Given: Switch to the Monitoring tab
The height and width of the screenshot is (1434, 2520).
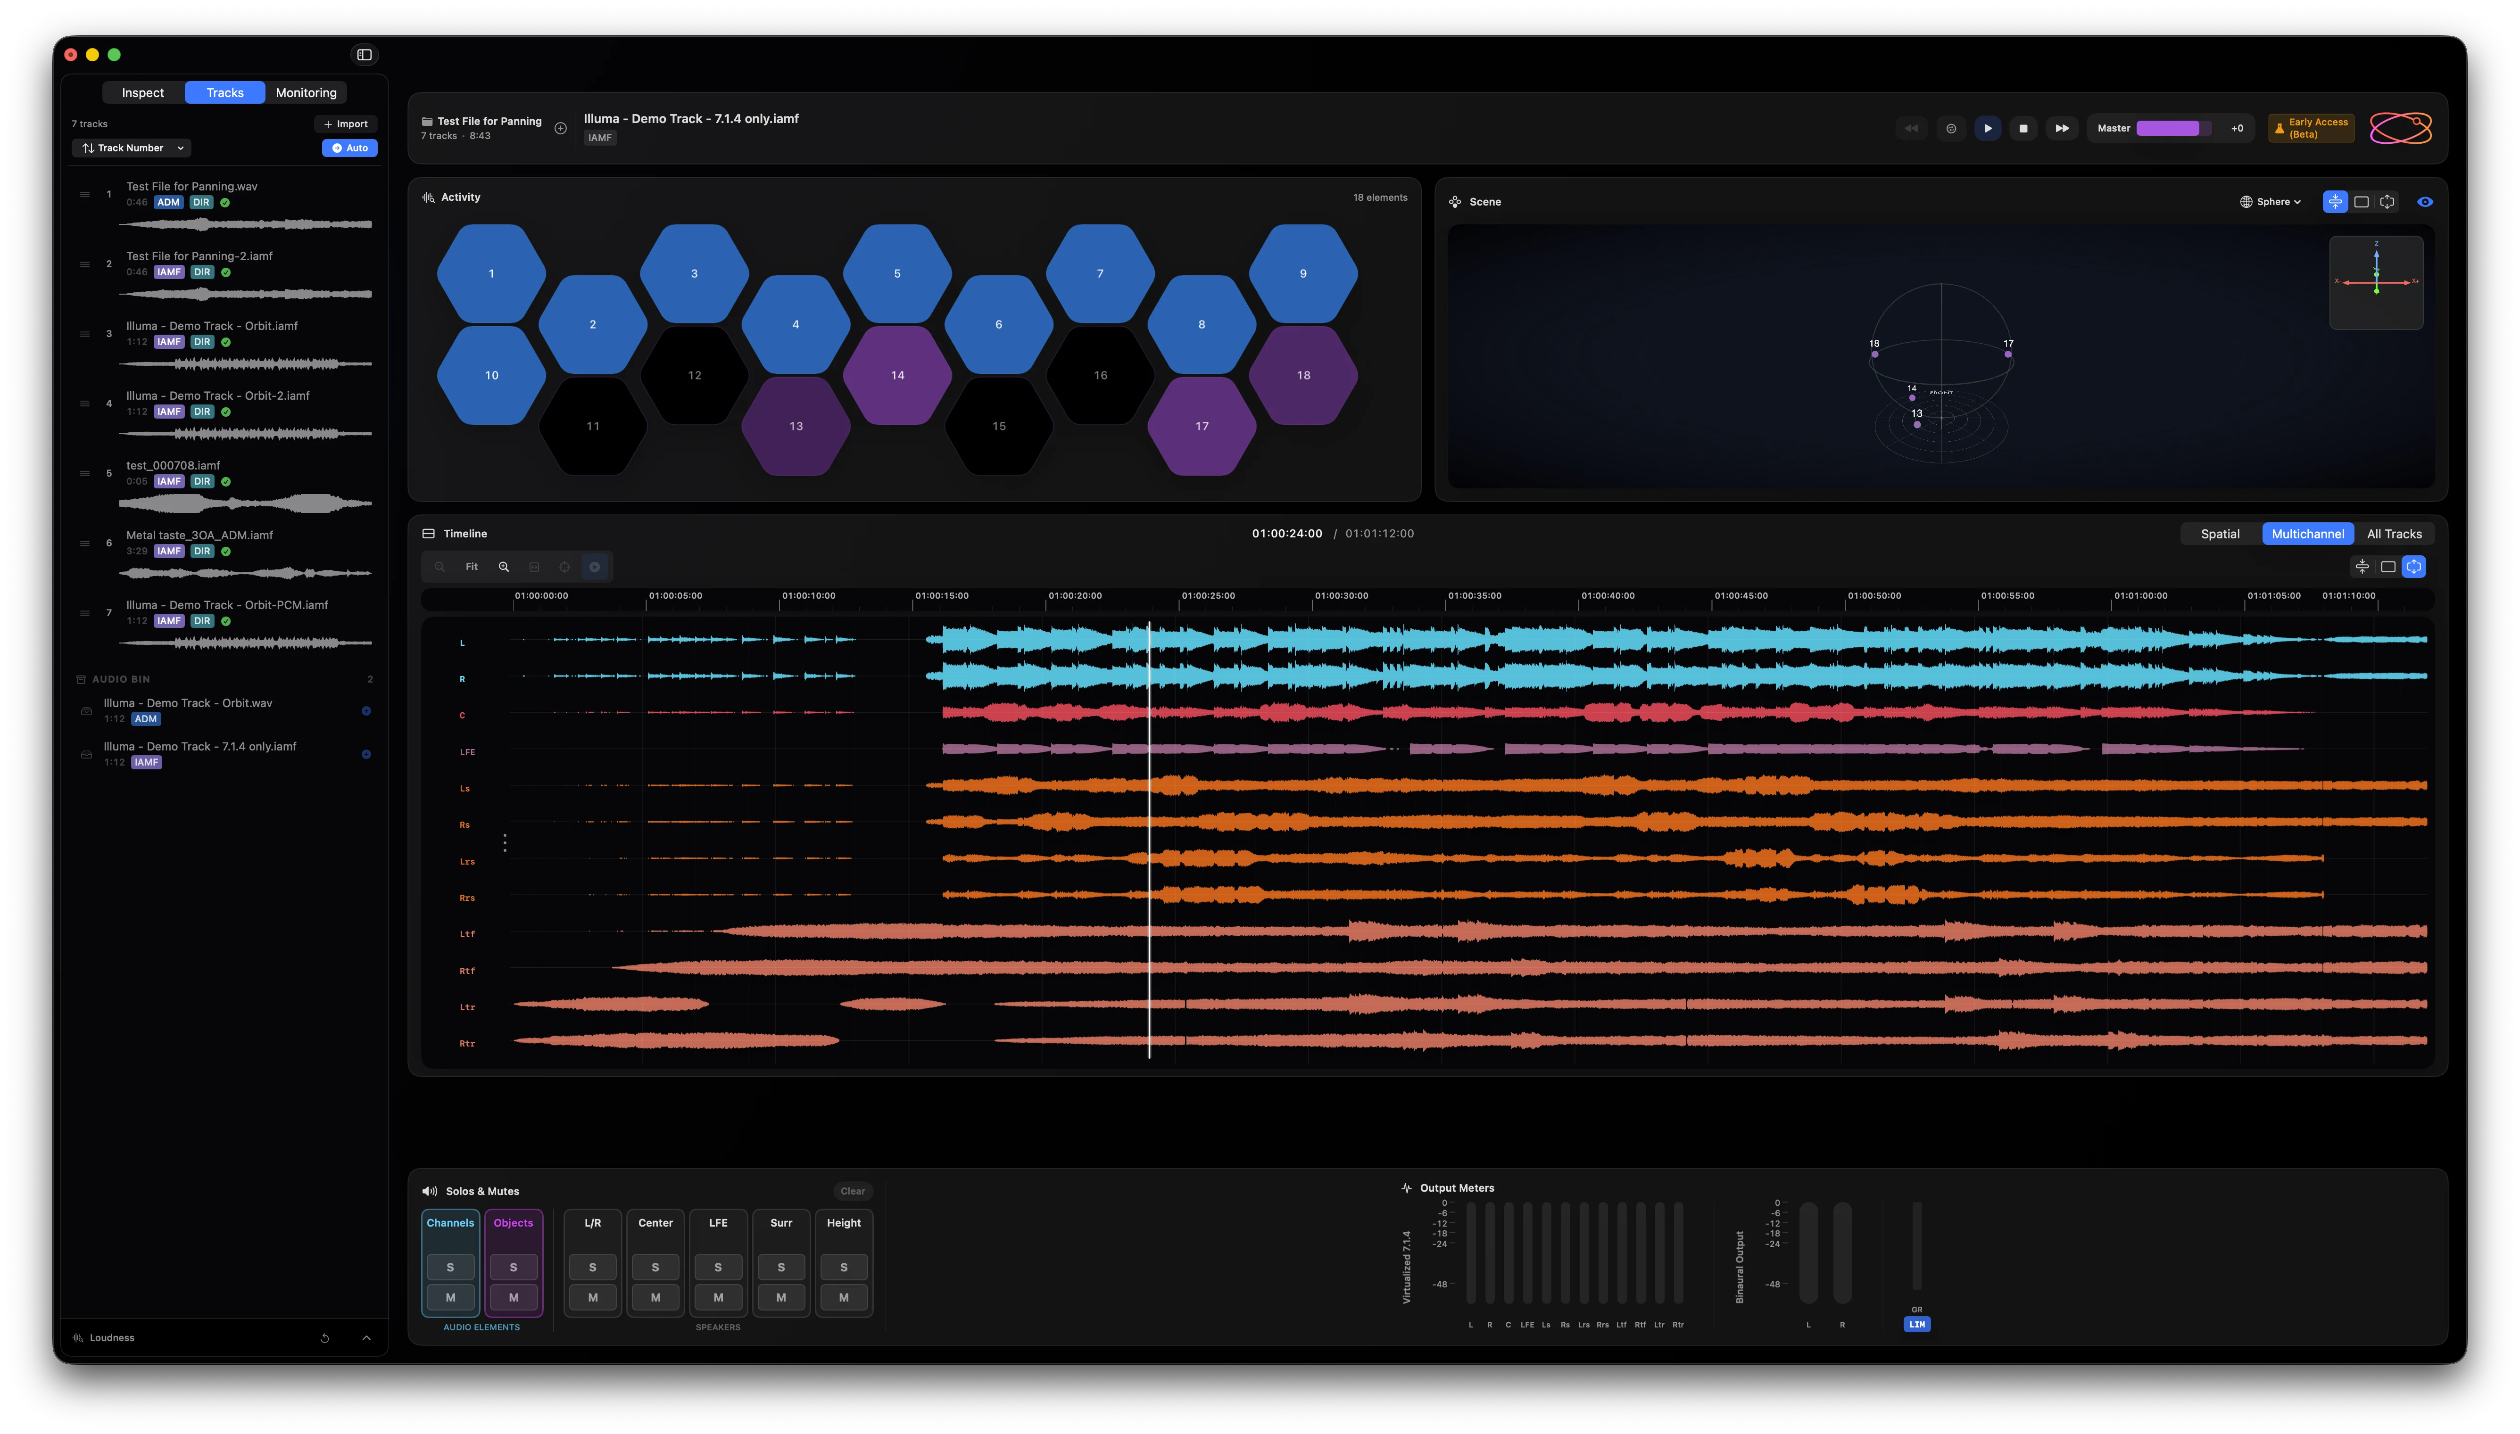Looking at the screenshot, I should click(307, 92).
